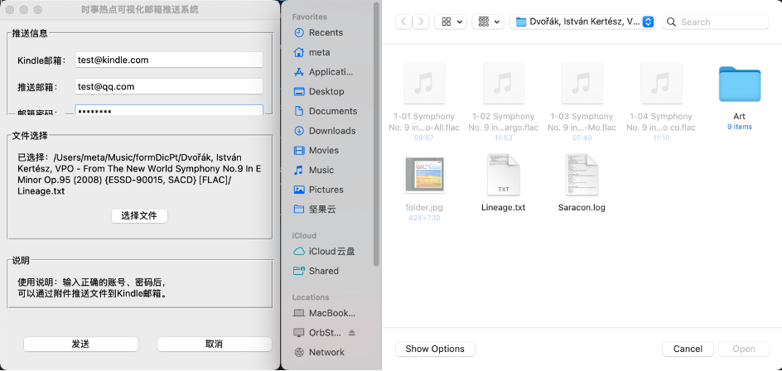782x371 pixels.
Task: Click into the Search field
Action: click(x=721, y=22)
